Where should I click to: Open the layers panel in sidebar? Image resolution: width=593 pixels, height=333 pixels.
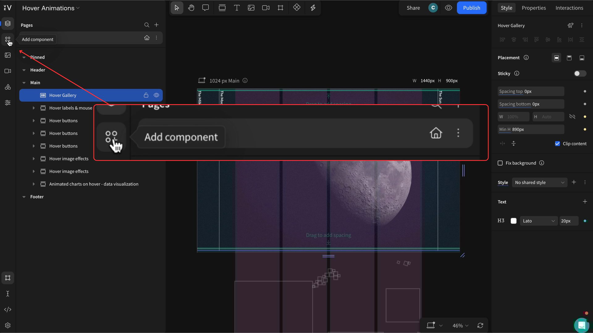(8, 23)
